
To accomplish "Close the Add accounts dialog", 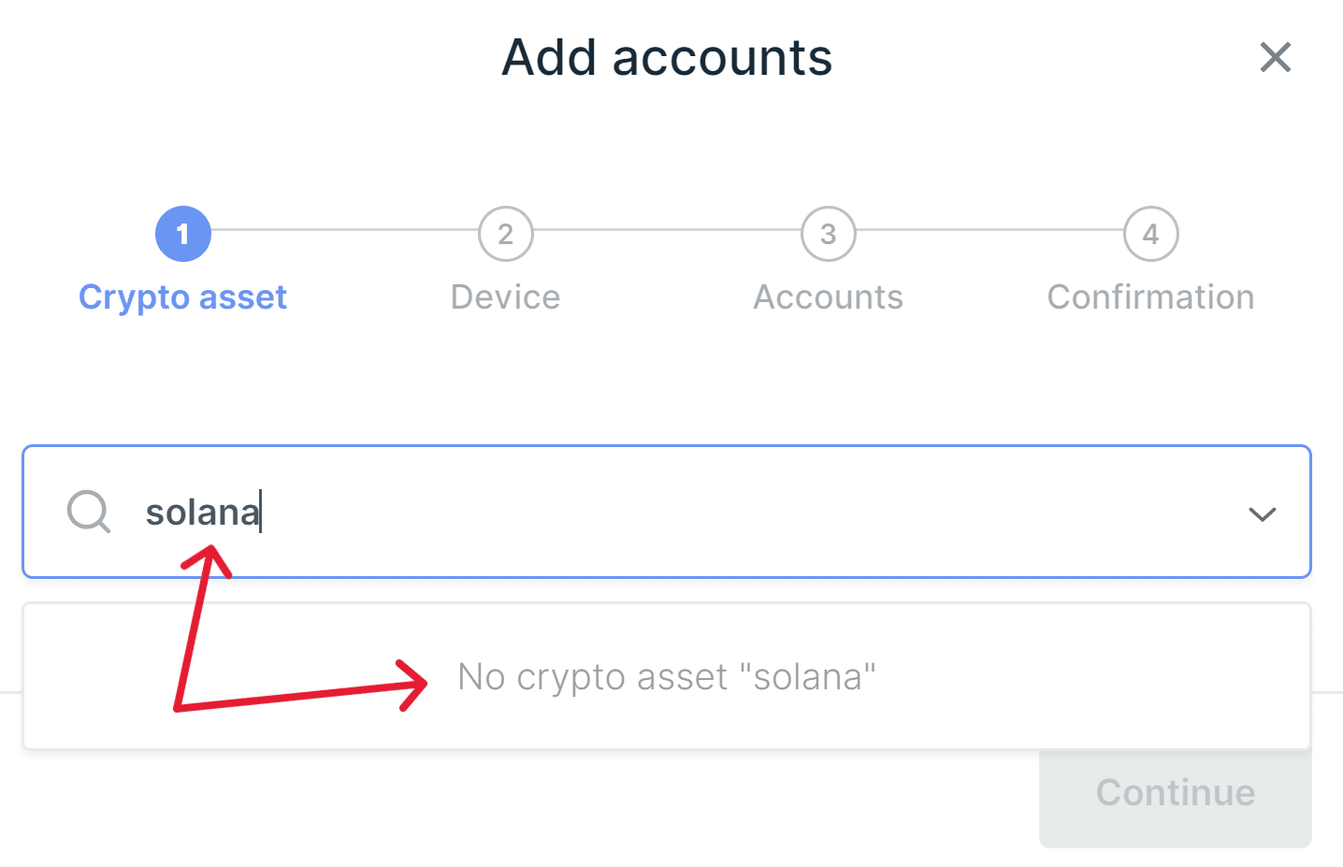I will pyautogui.click(x=1275, y=58).
